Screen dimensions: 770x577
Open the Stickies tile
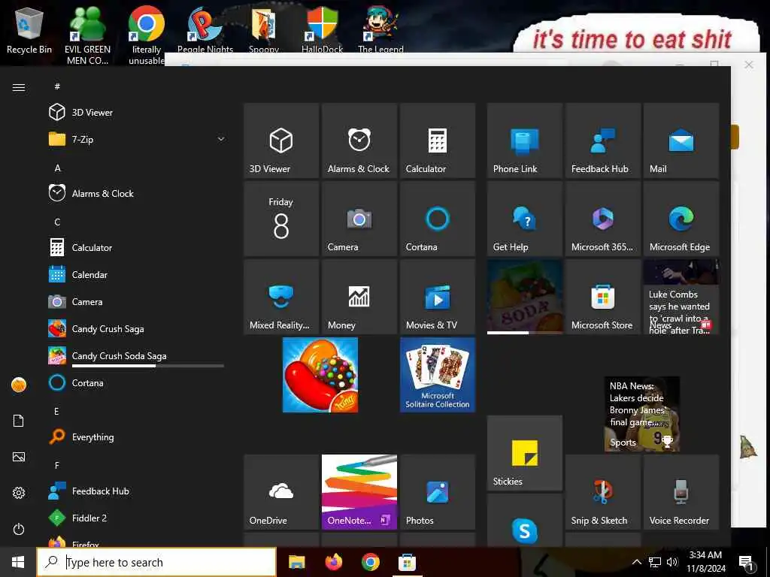coord(524,453)
